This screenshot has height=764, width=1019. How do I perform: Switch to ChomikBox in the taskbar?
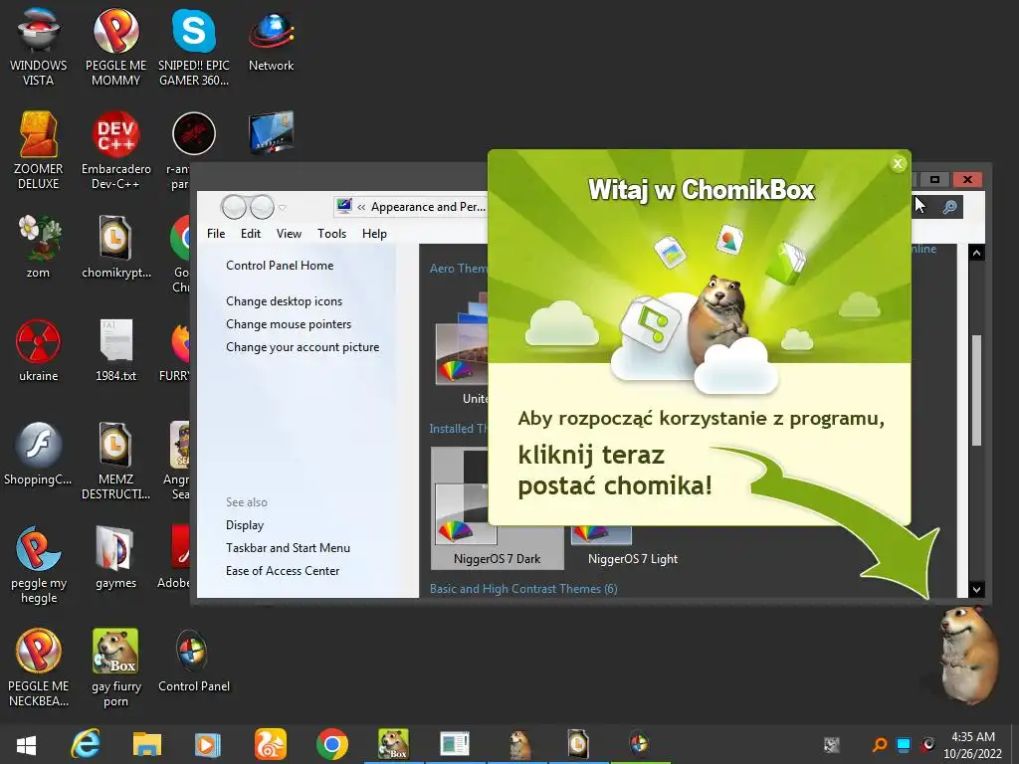[393, 744]
